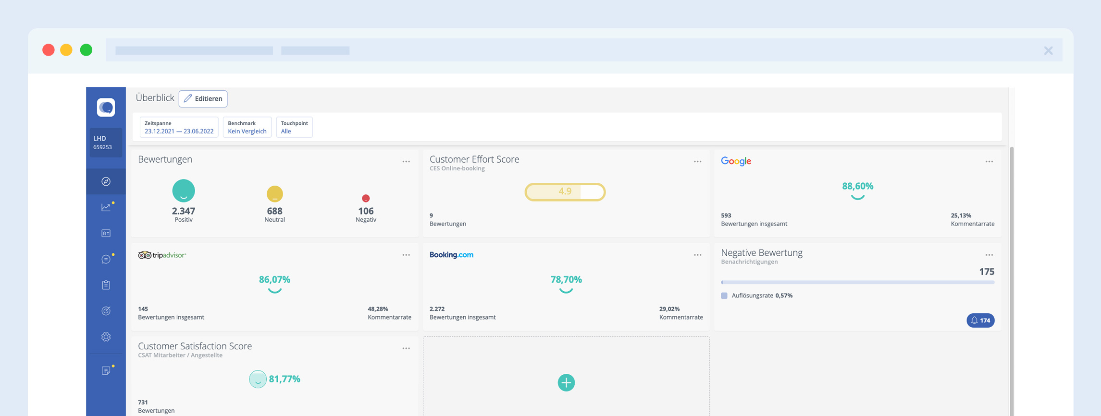1101x416 pixels.
Task: Click the Booking.com 78,70% score
Action: pos(566,280)
